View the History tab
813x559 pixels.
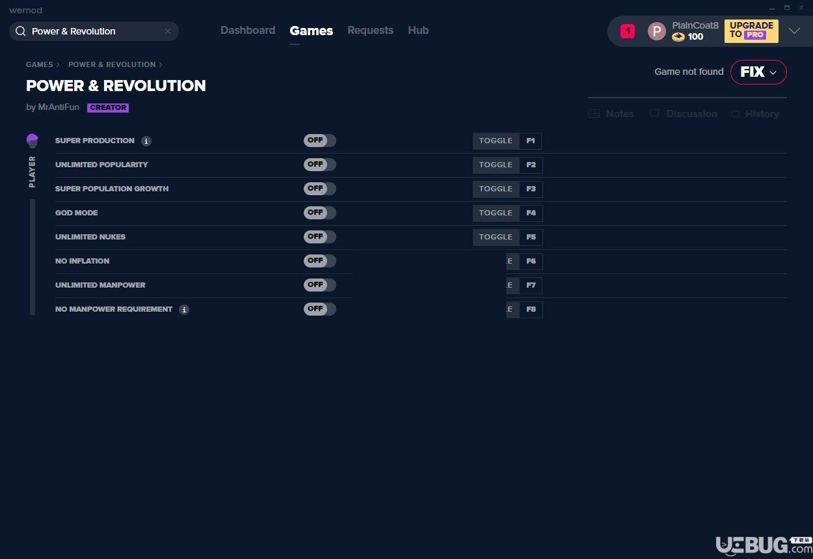click(754, 114)
